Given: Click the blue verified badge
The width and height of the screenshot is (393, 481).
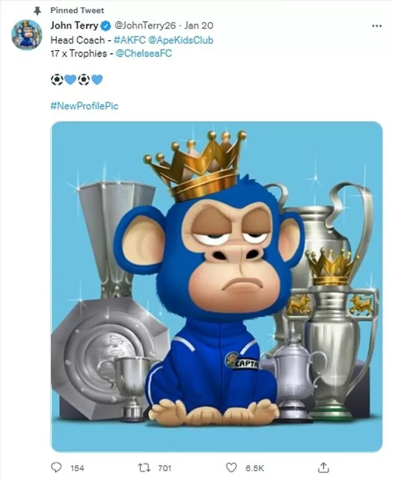Looking at the screenshot, I should coord(106,26).
